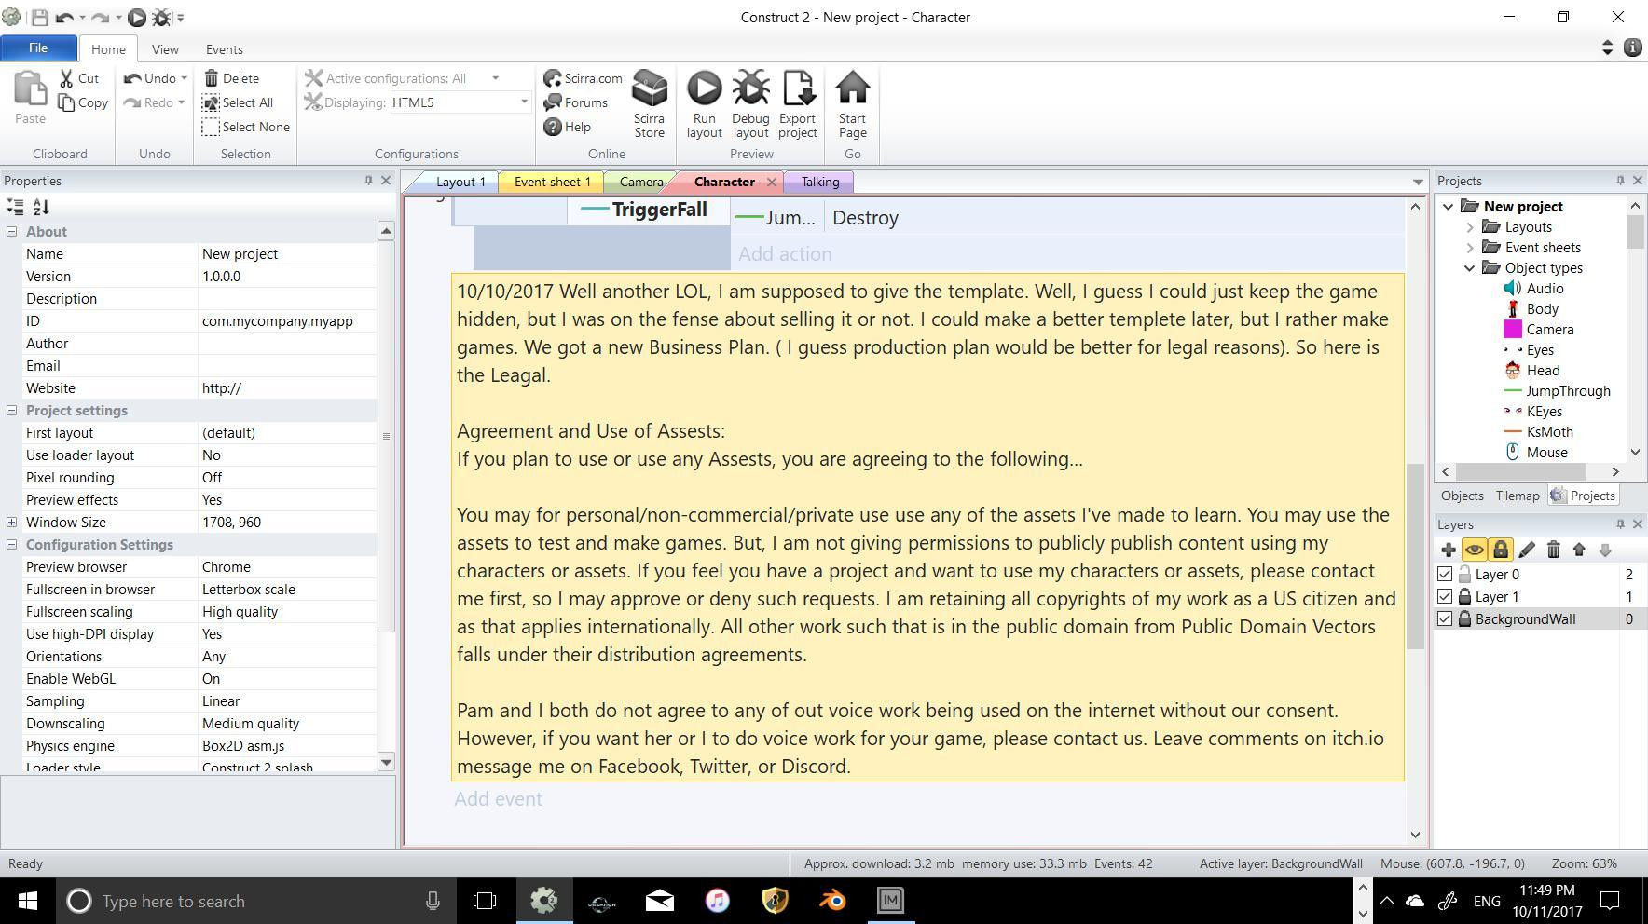Toggle the layers visibility eye button
Image resolution: width=1648 pixels, height=924 pixels.
[x=1475, y=550]
